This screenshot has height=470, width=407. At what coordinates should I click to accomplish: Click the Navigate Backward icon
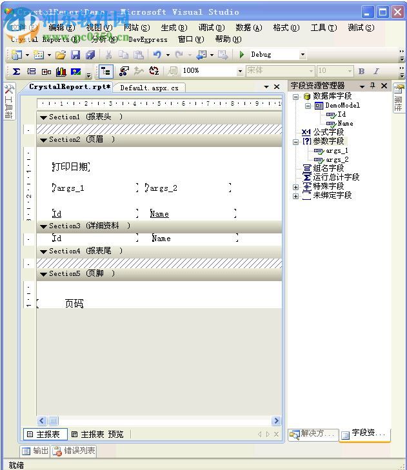click(201, 55)
